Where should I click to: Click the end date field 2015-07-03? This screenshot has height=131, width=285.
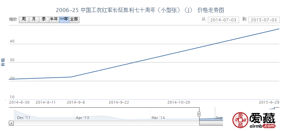(264, 20)
